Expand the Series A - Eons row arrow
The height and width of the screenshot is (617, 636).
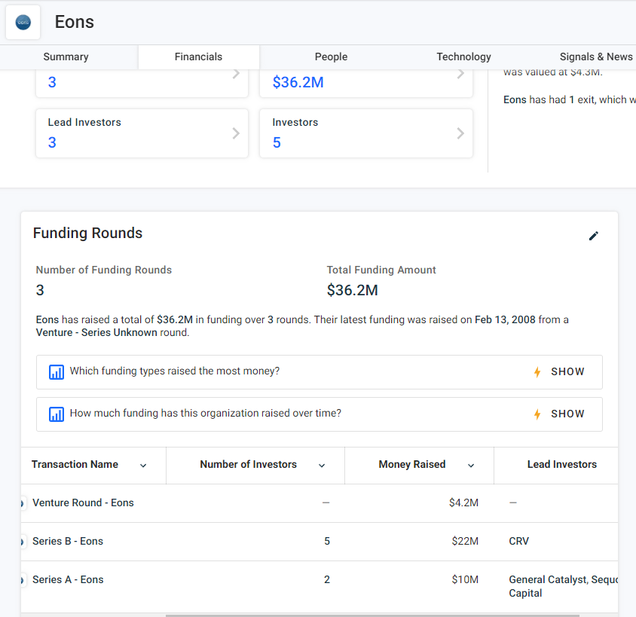(x=23, y=580)
